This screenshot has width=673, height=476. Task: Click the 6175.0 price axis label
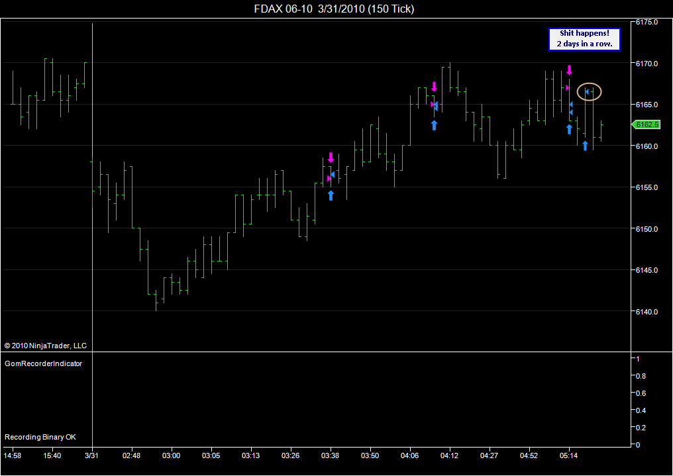click(x=647, y=22)
